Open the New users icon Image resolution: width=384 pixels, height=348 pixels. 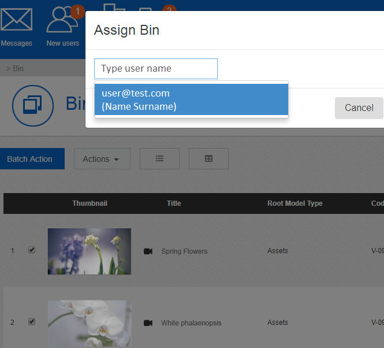pos(62,21)
